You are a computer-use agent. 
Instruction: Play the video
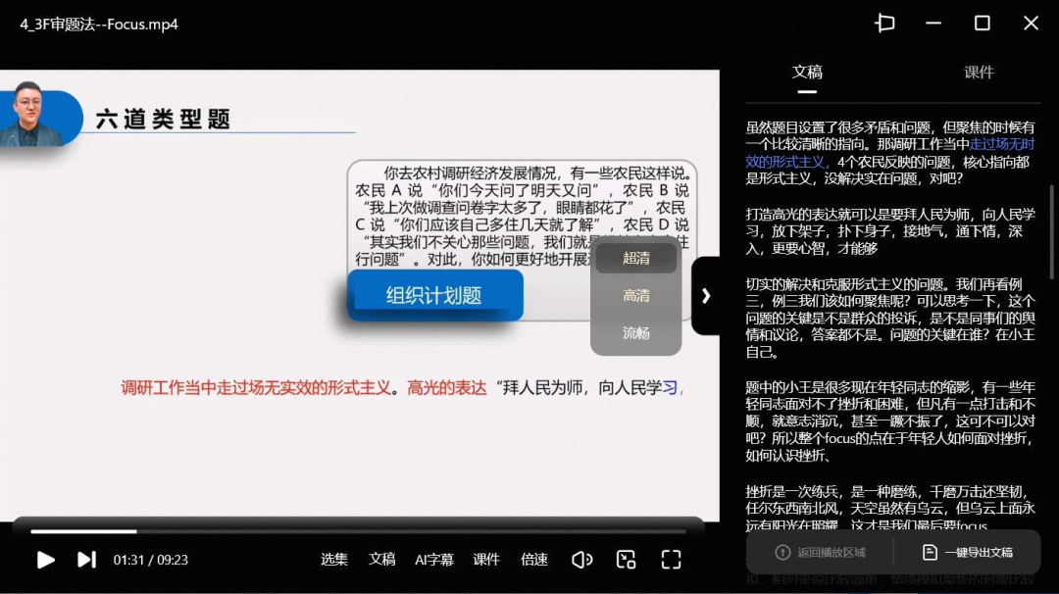[x=45, y=560]
